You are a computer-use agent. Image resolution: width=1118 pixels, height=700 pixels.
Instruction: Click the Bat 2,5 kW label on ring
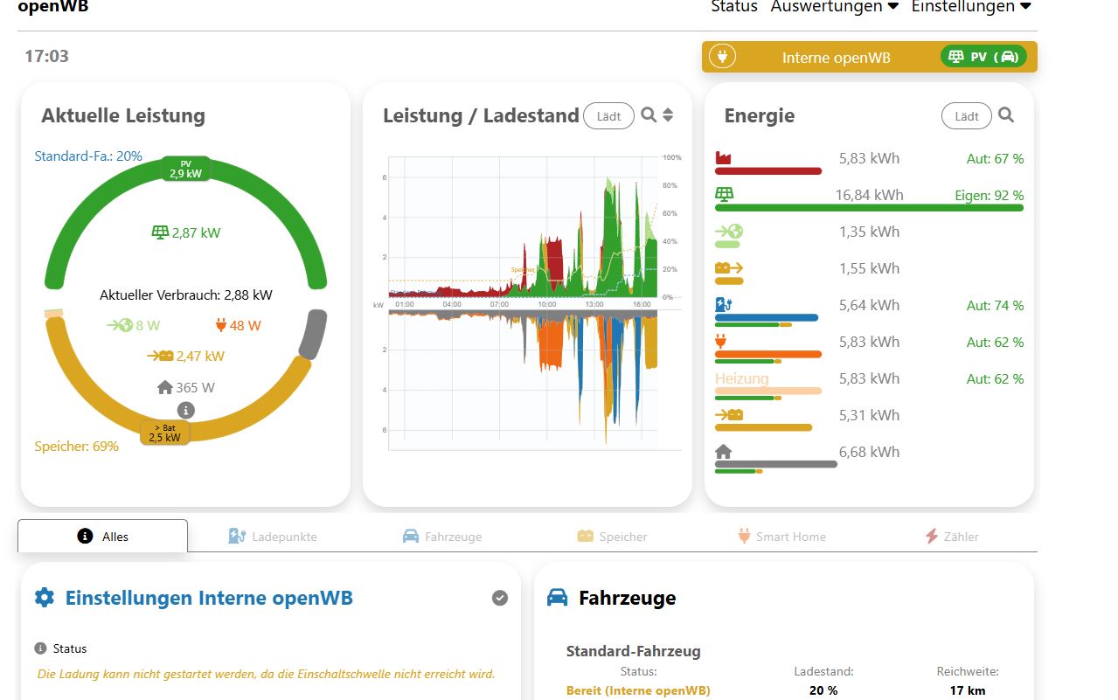tap(164, 432)
